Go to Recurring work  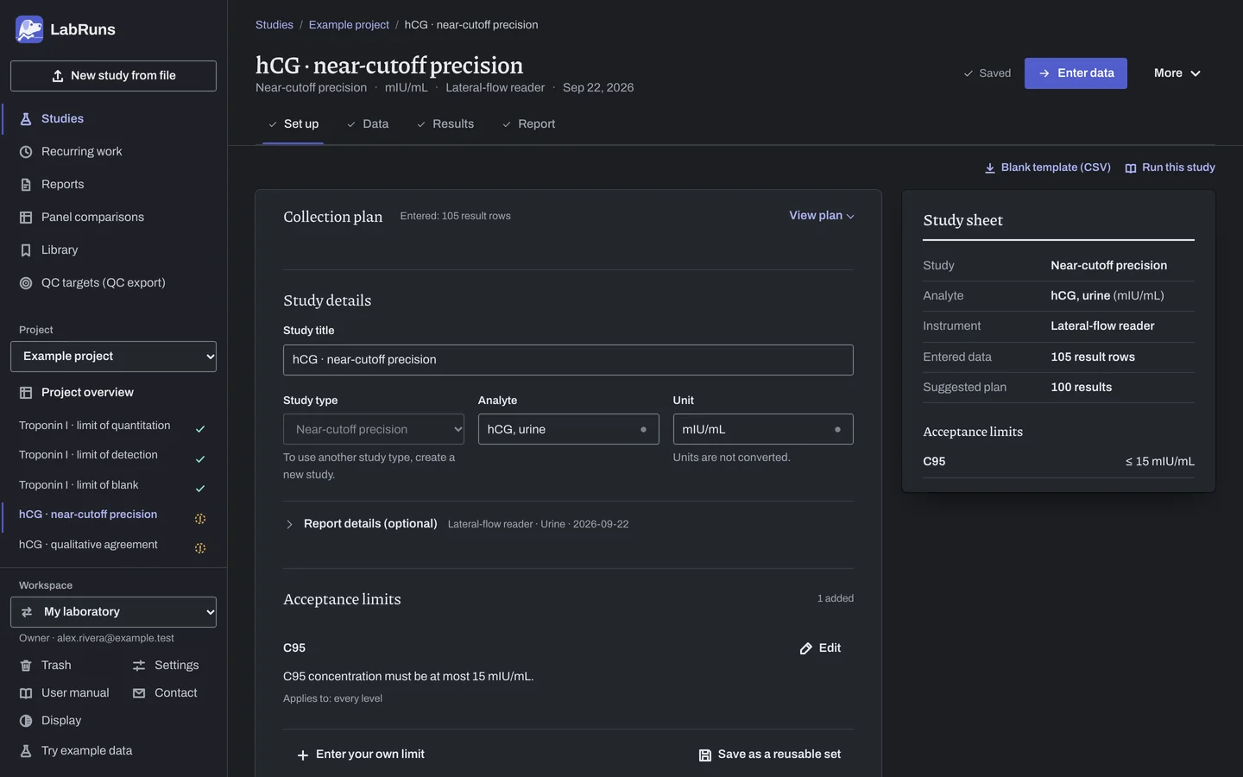pyautogui.click(x=113, y=152)
